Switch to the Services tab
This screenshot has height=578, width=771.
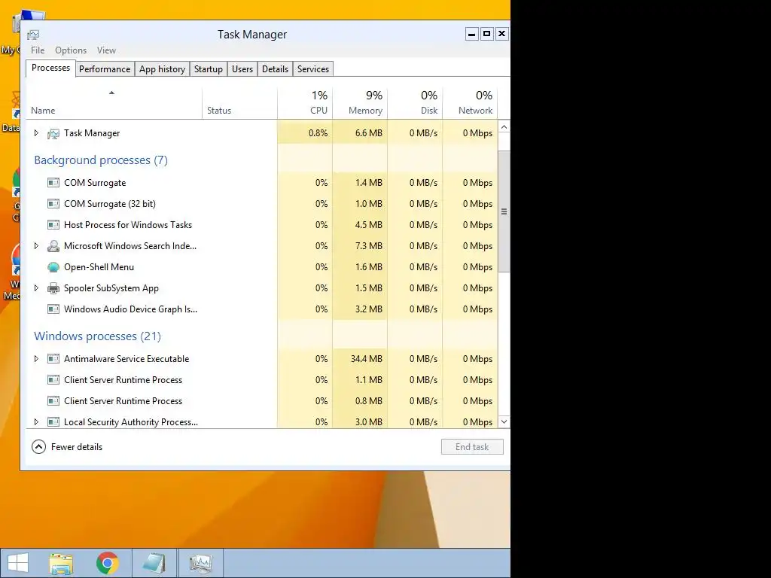click(313, 69)
